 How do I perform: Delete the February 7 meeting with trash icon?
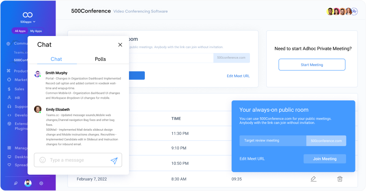tap(340, 179)
